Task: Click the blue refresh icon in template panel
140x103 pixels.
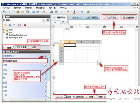Action: [x=10, y=25]
